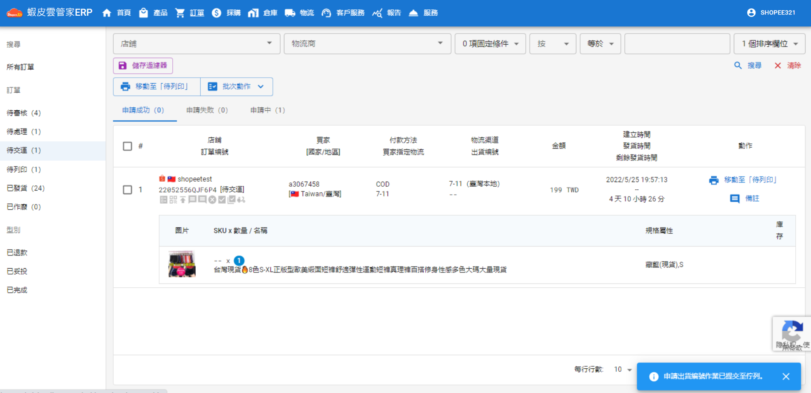
Task: Open the 產品 products menu
Action: coord(153,13)
